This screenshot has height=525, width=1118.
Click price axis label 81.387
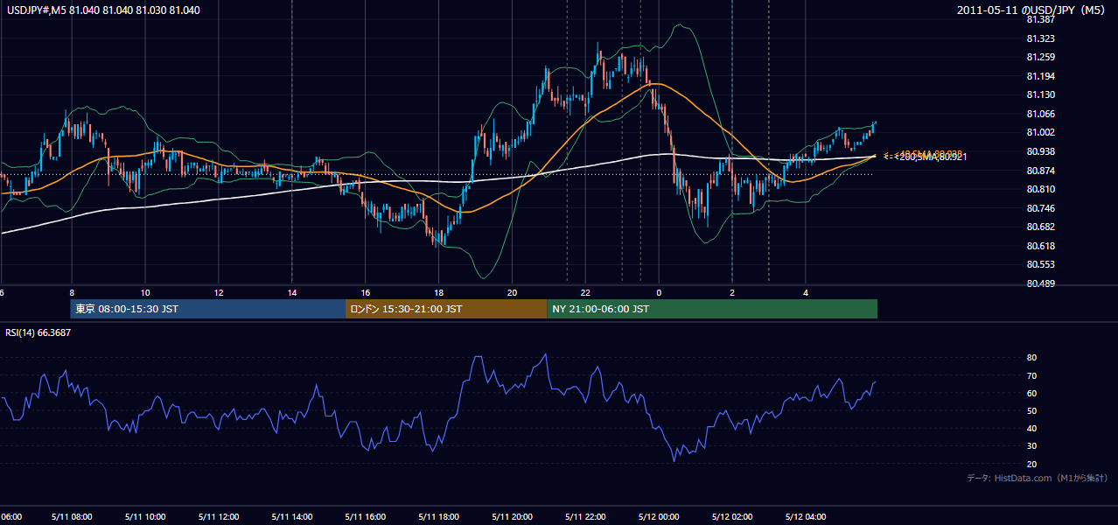[1039, 19]
